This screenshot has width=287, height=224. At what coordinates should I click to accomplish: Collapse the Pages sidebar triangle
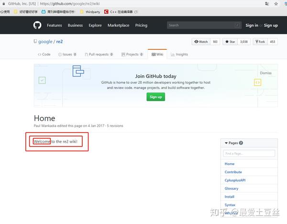(226, 143)
